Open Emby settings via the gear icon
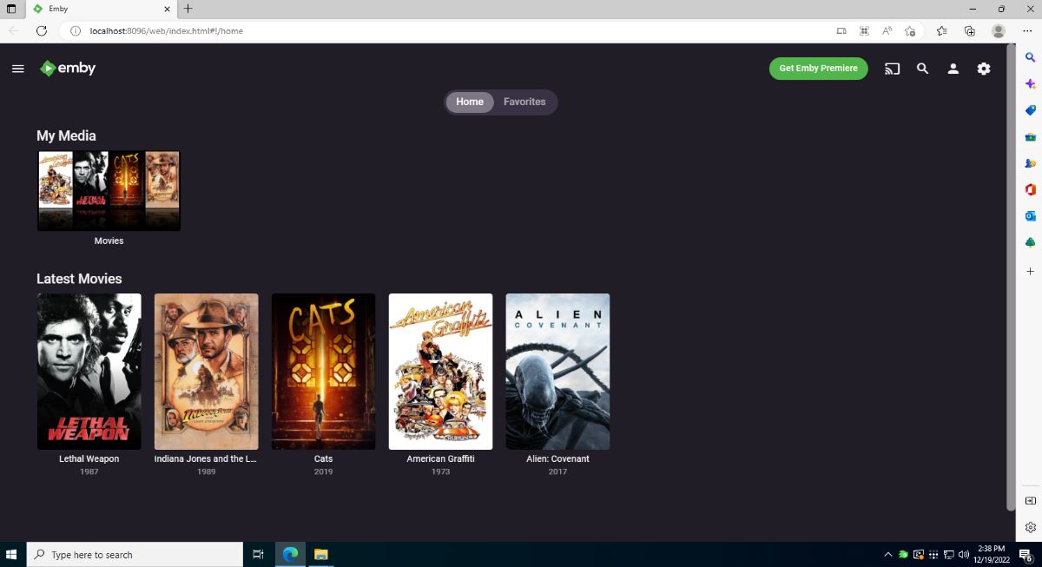This screenshot has height=567, width=1042. click(x=983, y=68)
